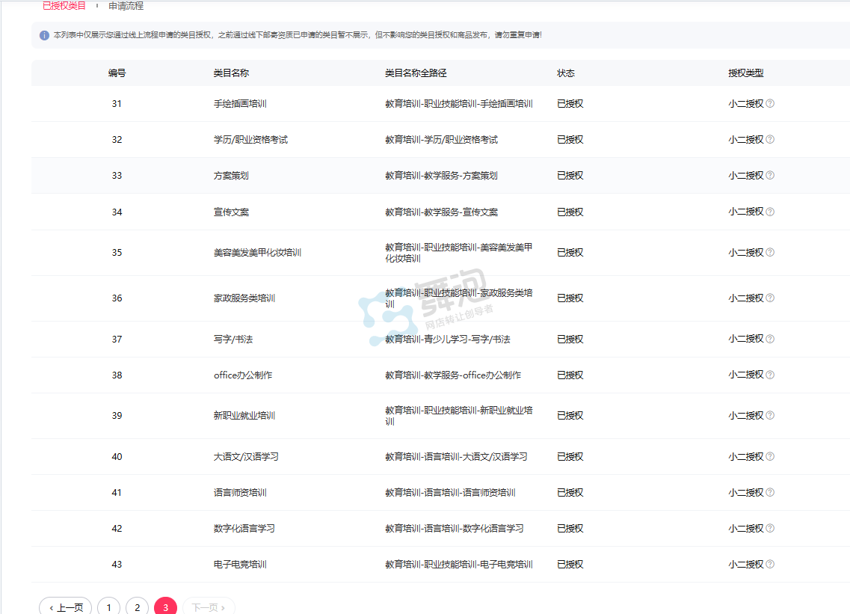Click the 状态 column header
Image resolution: width=850 pixels, height=614 pixels.
(x=566, y=73)
